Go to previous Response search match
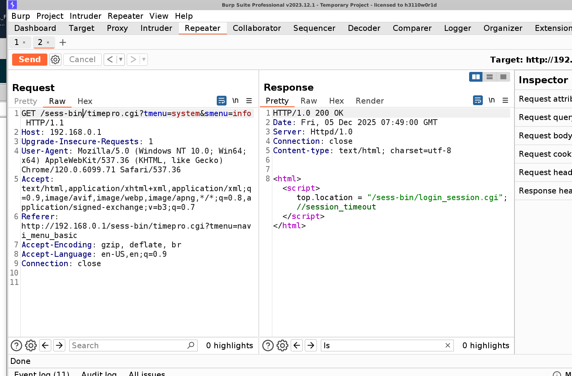The width and height of the screenshot is (572, 376). point(297,346)
